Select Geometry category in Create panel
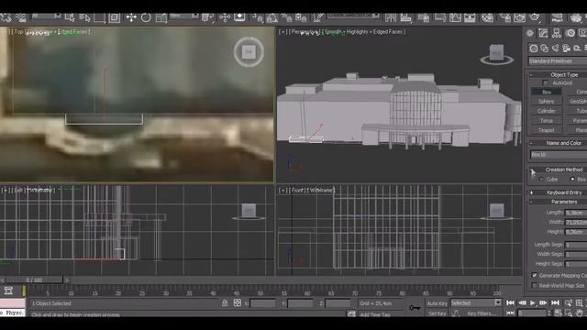Image resolution: width=587 pixels, height=330 pixels. [534, 49]
